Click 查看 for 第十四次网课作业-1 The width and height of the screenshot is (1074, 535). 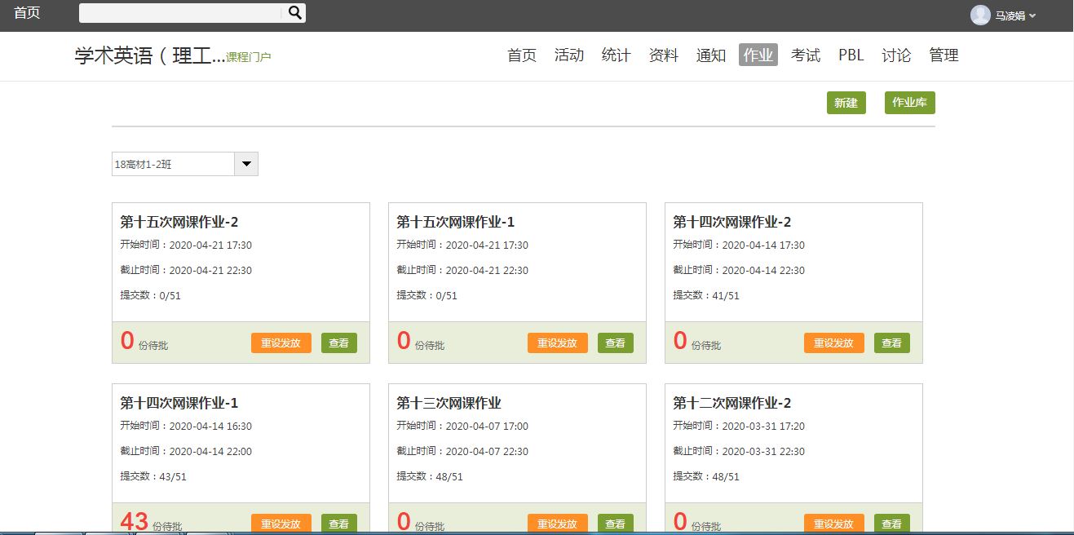[339, 524]
